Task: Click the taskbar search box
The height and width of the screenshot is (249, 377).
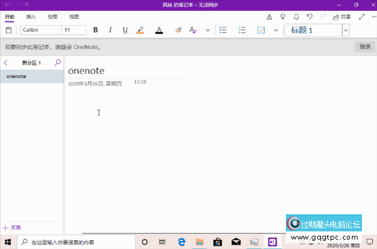Action: click(x=77, y=242)
